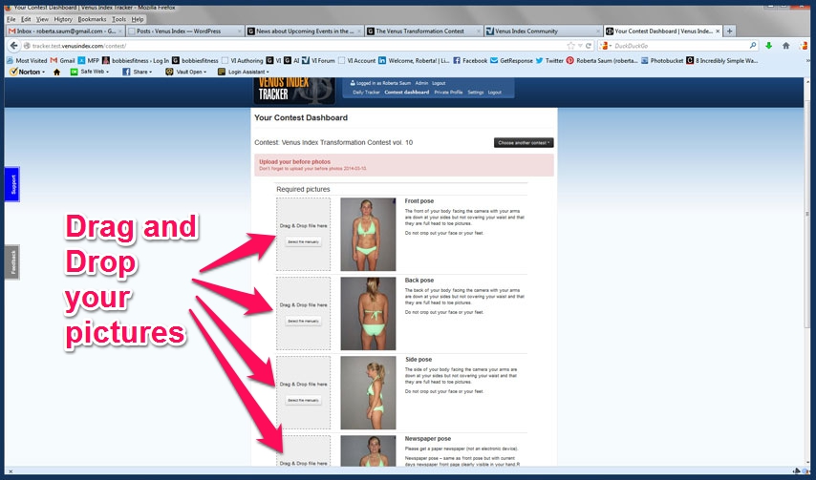Open the Most Visited bookmarks folder
This screenshot has height=480, width=816.
click(27, 61)
